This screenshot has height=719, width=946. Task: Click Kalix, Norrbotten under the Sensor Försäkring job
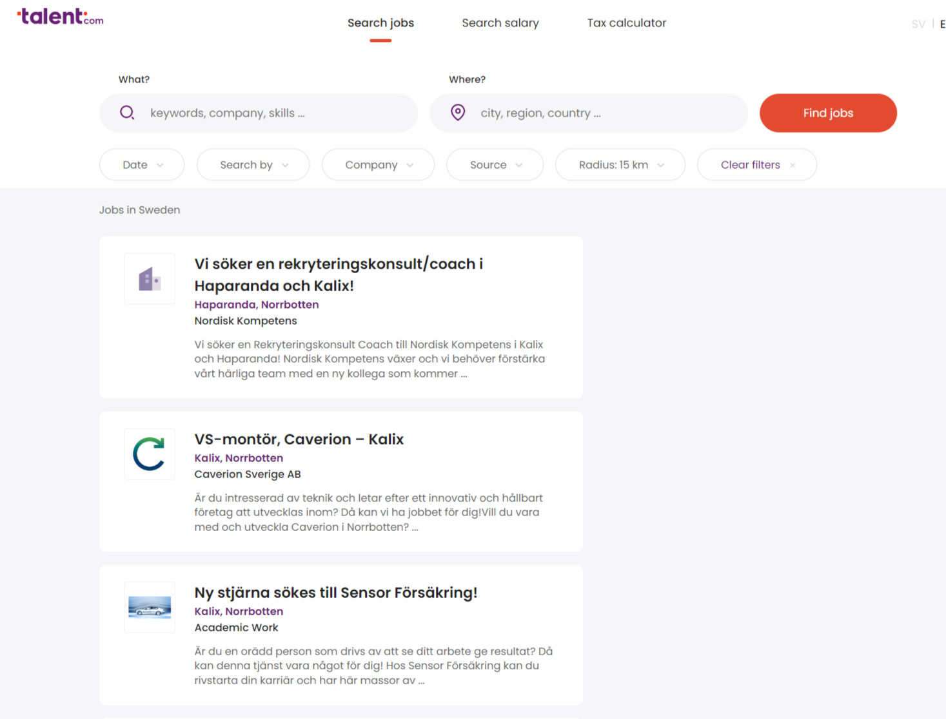point(239,611)
